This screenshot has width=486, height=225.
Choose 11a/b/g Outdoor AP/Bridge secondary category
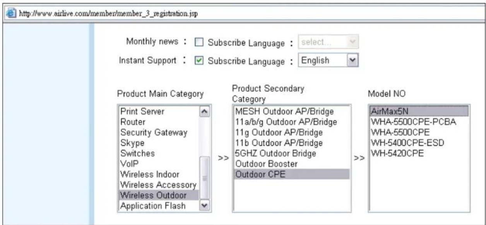tap(292, 122)
